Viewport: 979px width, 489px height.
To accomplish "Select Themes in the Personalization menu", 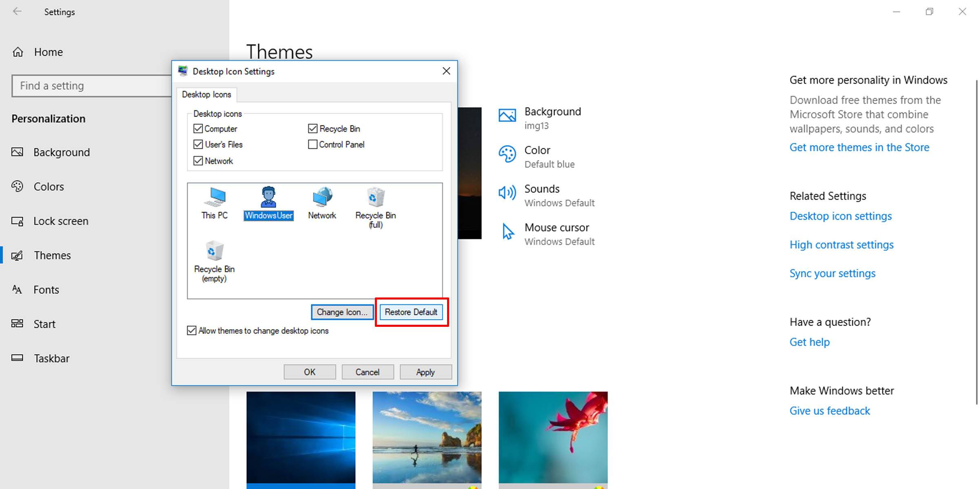I will pos(52,255).
